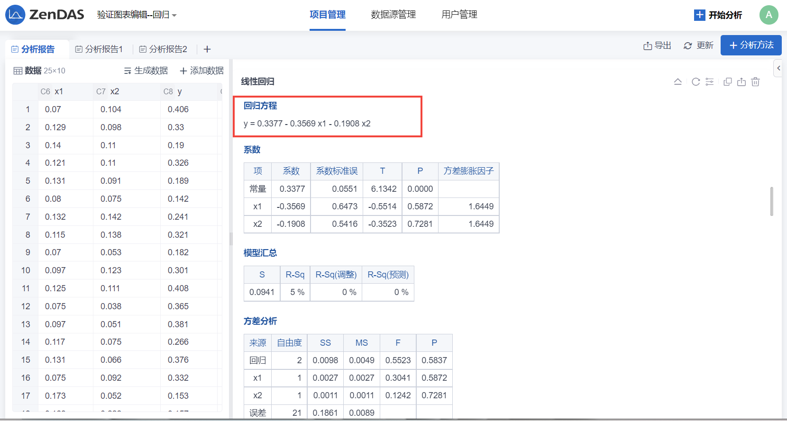
Task: Select the 分析报告 tab
Action: [33, 49]
